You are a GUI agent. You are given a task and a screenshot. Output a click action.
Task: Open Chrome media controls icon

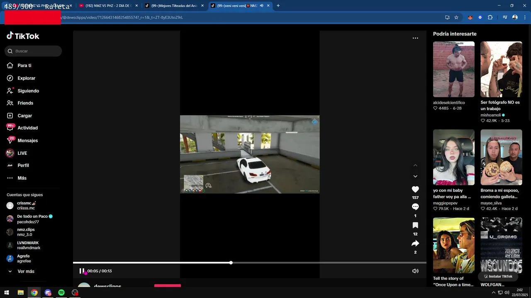[x=505, y=17]
